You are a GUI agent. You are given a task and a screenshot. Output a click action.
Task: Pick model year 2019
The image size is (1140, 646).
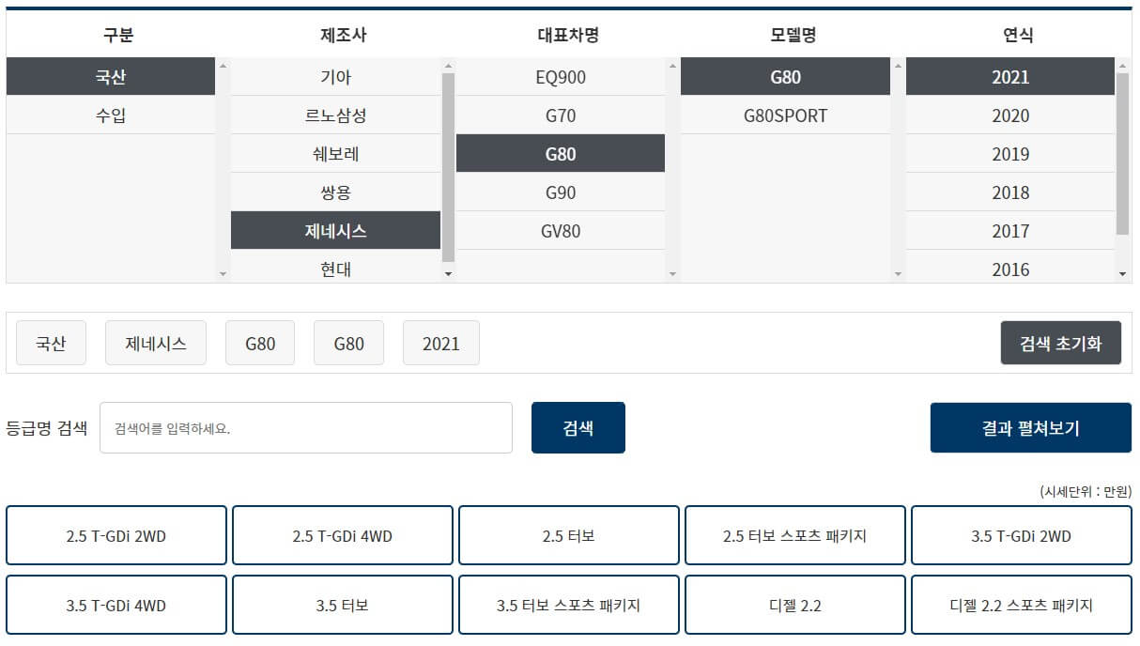tap(1010, 154)
